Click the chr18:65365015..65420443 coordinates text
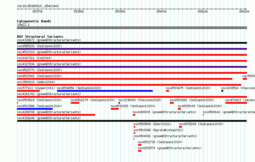 click(38, 6)
